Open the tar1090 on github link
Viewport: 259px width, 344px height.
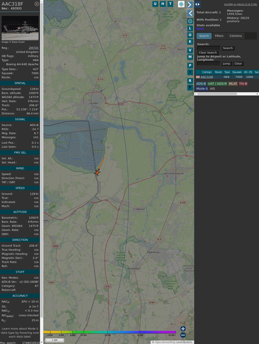240,4
